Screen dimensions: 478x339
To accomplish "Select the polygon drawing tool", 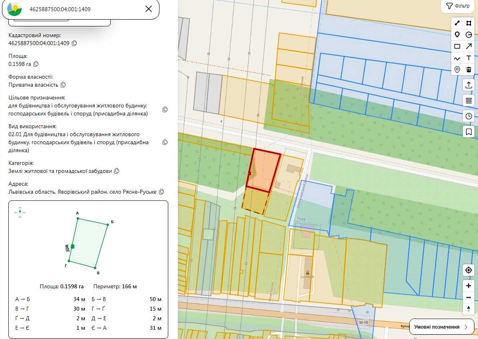I will coord(469,23).
